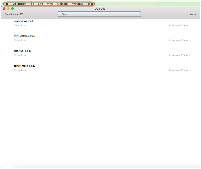Click Soundmouse TV • Music label for sample track 4.mp3
The height and width of the screenshot is (169, 202).
180,70
